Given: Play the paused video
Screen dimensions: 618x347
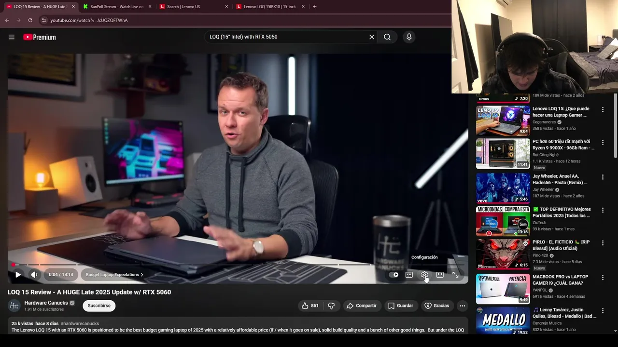Looking at the screenshot, I should [x=18, y=275].
